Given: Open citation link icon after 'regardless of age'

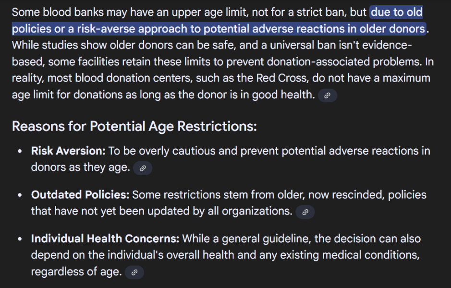Looking at the screenshot, I should (134, 273).
